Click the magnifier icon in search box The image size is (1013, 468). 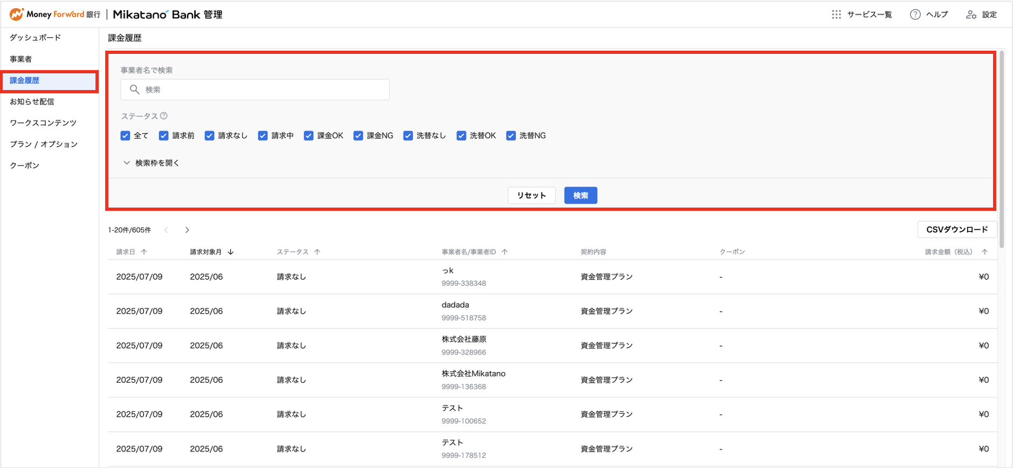click(135, 90)
